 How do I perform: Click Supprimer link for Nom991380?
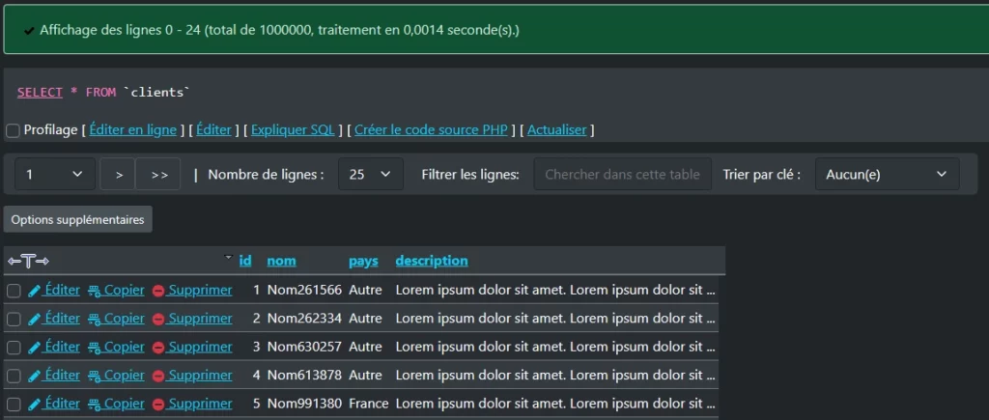pyautogui.click(x=201, y=404)
